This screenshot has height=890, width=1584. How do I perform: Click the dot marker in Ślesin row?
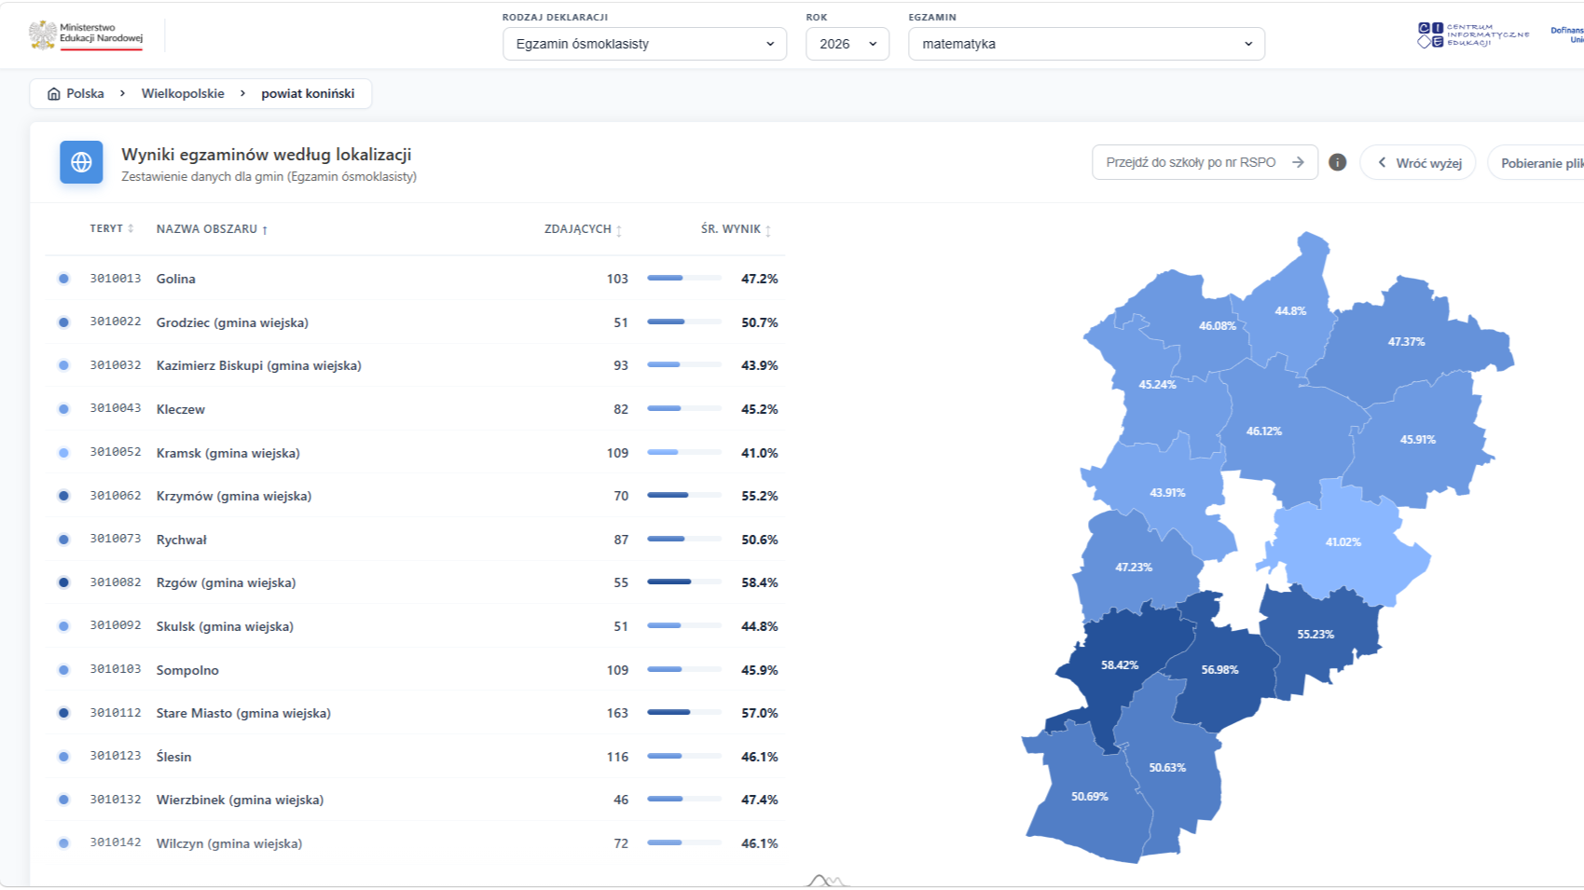click(x=63, y=757)
